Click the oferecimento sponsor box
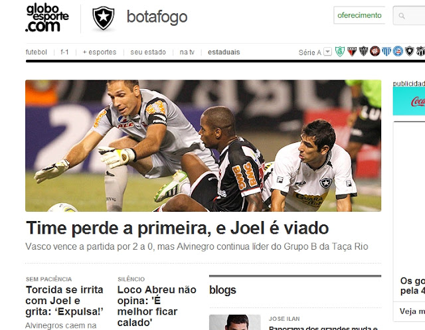 pos(359,15)
